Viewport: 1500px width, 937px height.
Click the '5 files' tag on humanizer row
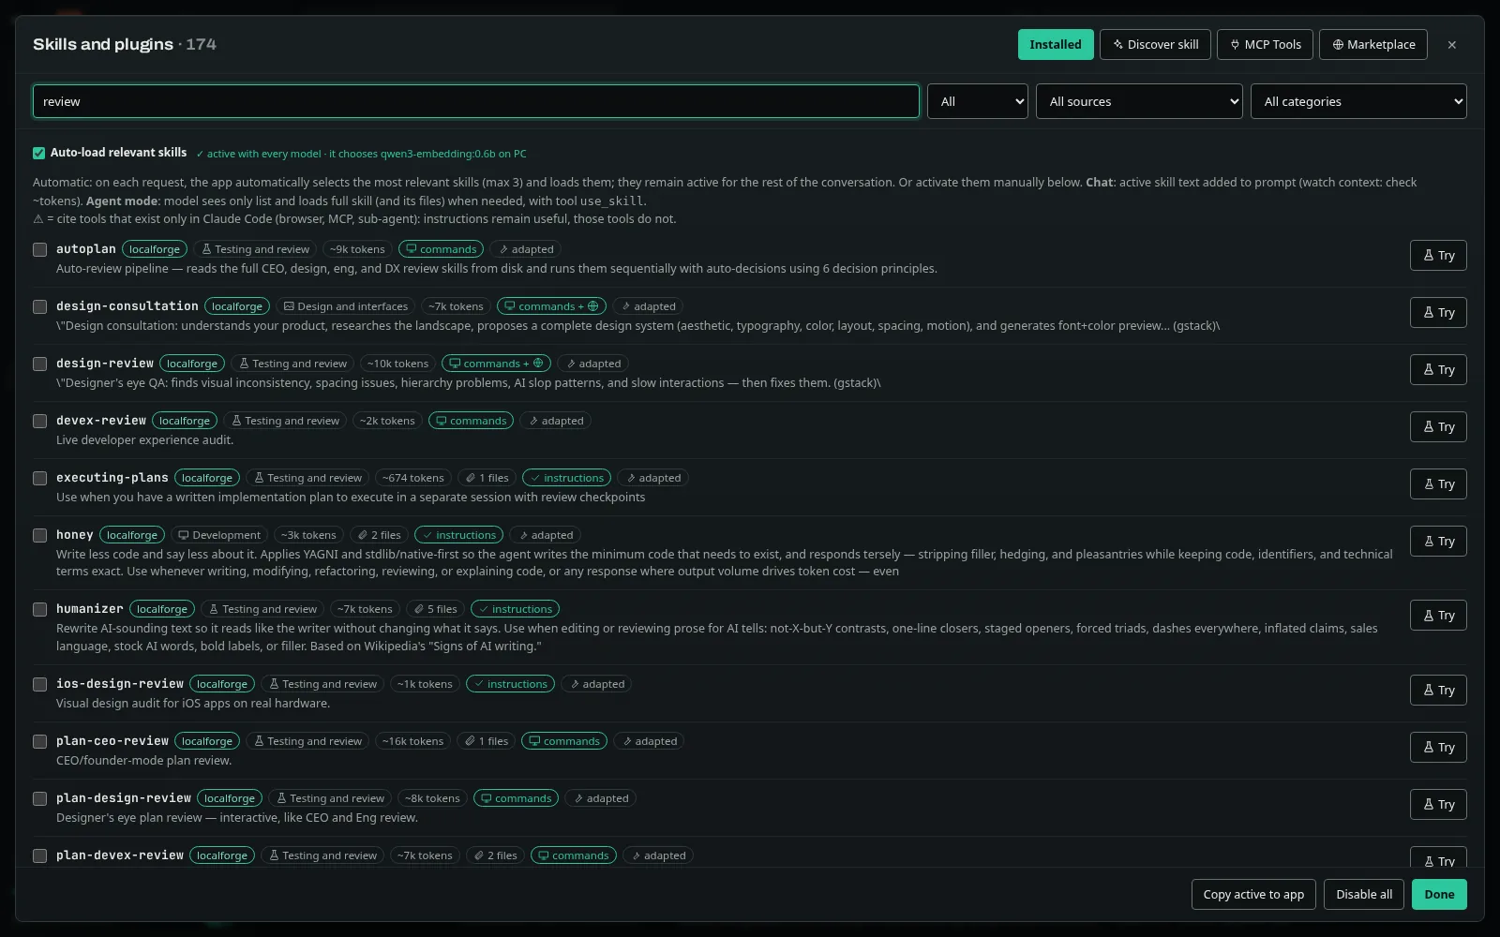click(x=435, y=609)
